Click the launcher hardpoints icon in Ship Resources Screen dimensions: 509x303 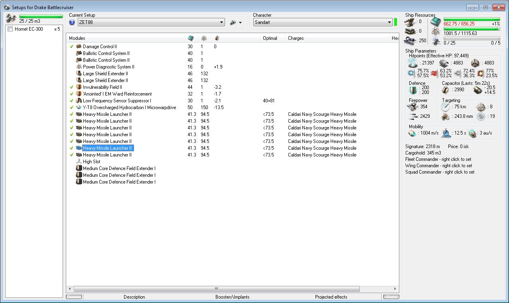coord(410,31)
